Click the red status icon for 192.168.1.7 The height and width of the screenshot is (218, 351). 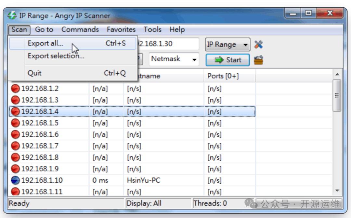(x=15, y=146)
